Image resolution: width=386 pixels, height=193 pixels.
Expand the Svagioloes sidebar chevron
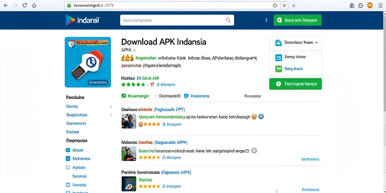(x=111, y=115)
